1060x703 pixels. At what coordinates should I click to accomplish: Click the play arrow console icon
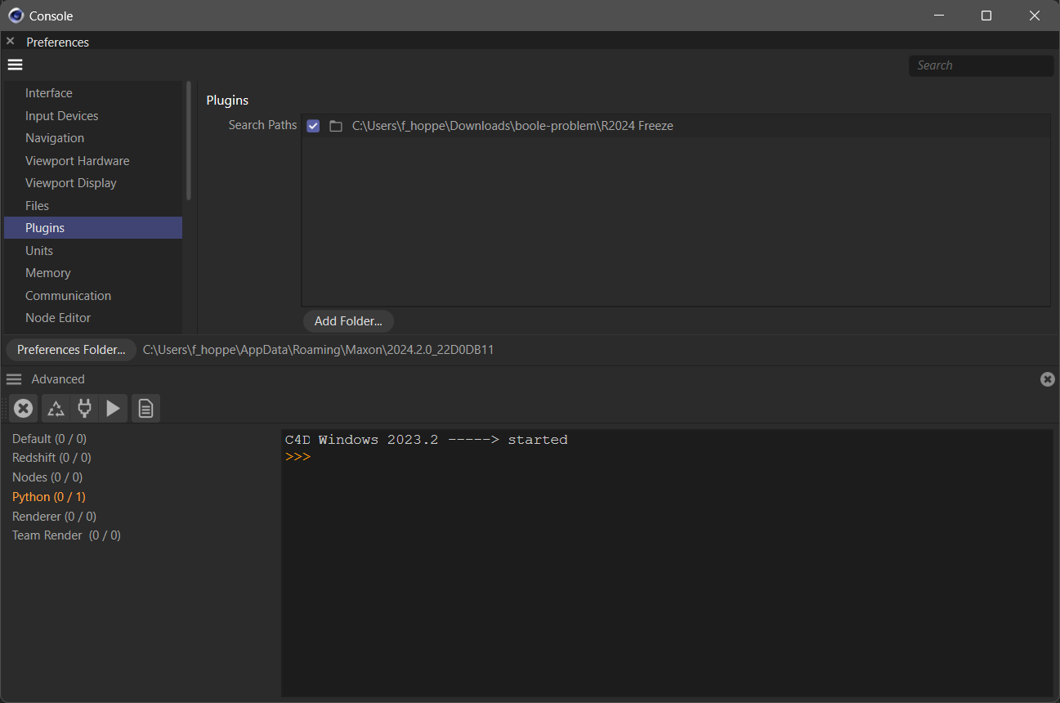tap(114, 408)
